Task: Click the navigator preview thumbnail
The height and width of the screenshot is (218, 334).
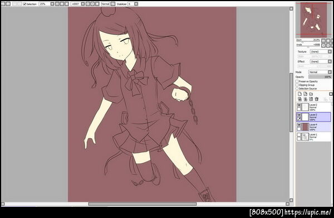Action: [x=313, y=20]
